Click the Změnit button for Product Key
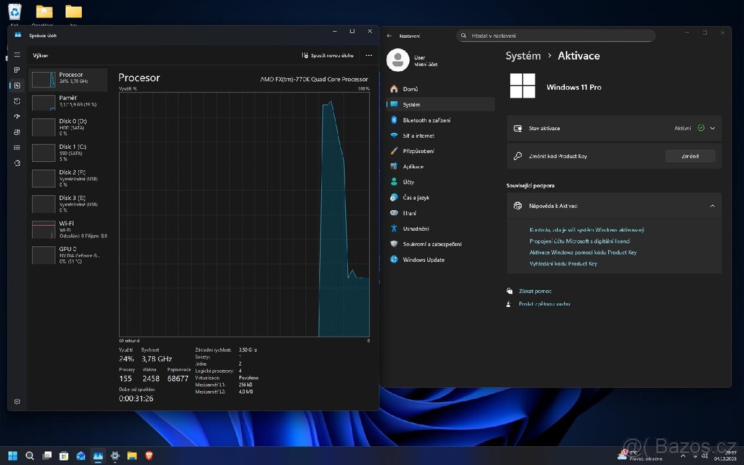This screenshot has height=465, width=744. coord(690,156)
